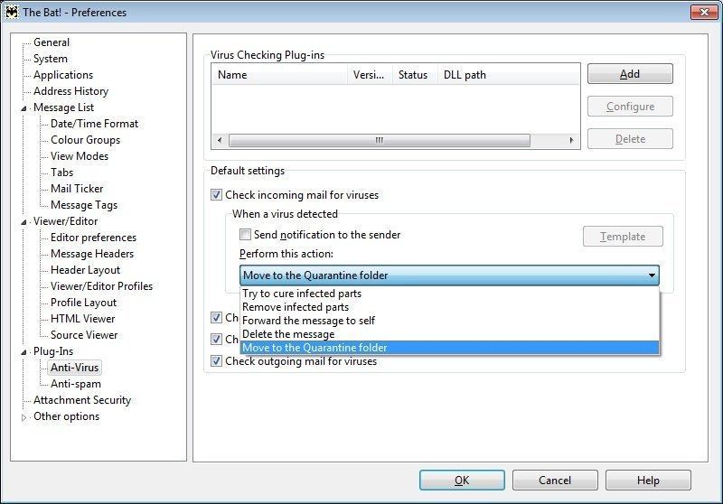Click the plug-in list scroll right arrow
Screen dimensions: 723x504
[x=572, y=140]
